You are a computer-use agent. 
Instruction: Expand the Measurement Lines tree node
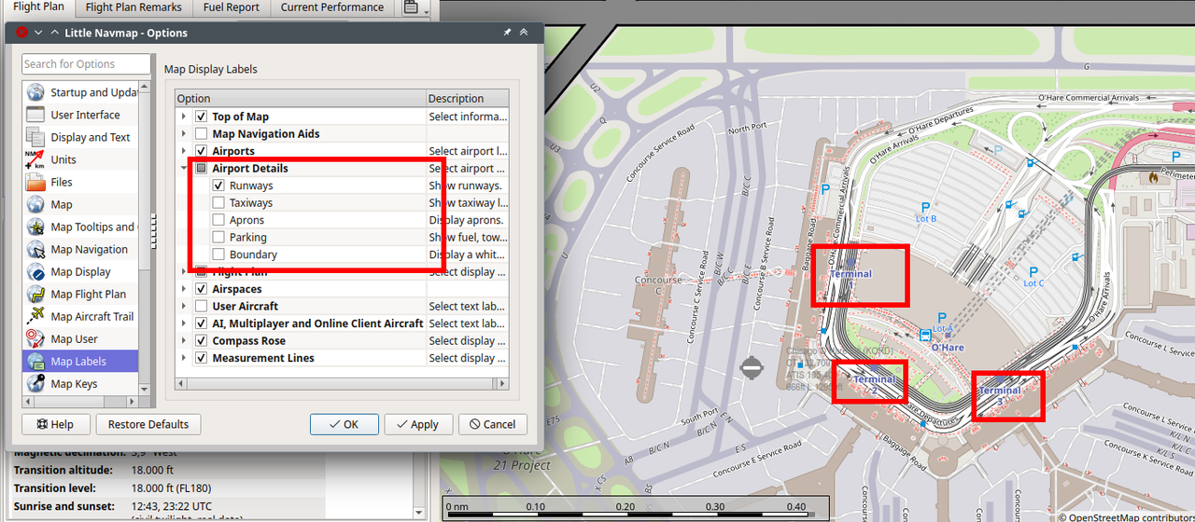click(x=183, y=358)
